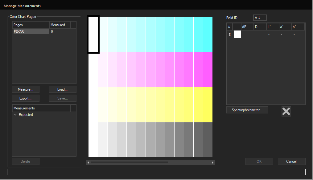Click the Delete button

26,162
